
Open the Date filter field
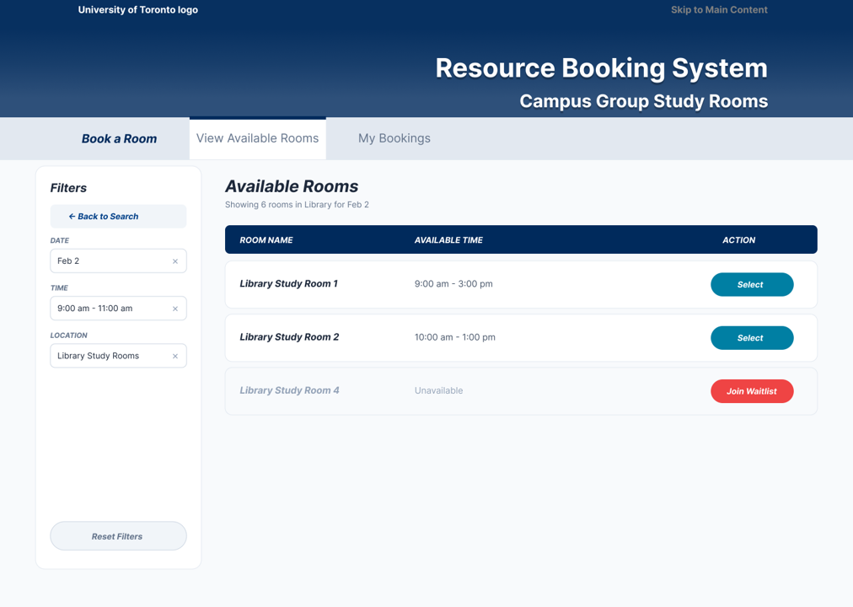pyautogui.click(x=110, y=261)
